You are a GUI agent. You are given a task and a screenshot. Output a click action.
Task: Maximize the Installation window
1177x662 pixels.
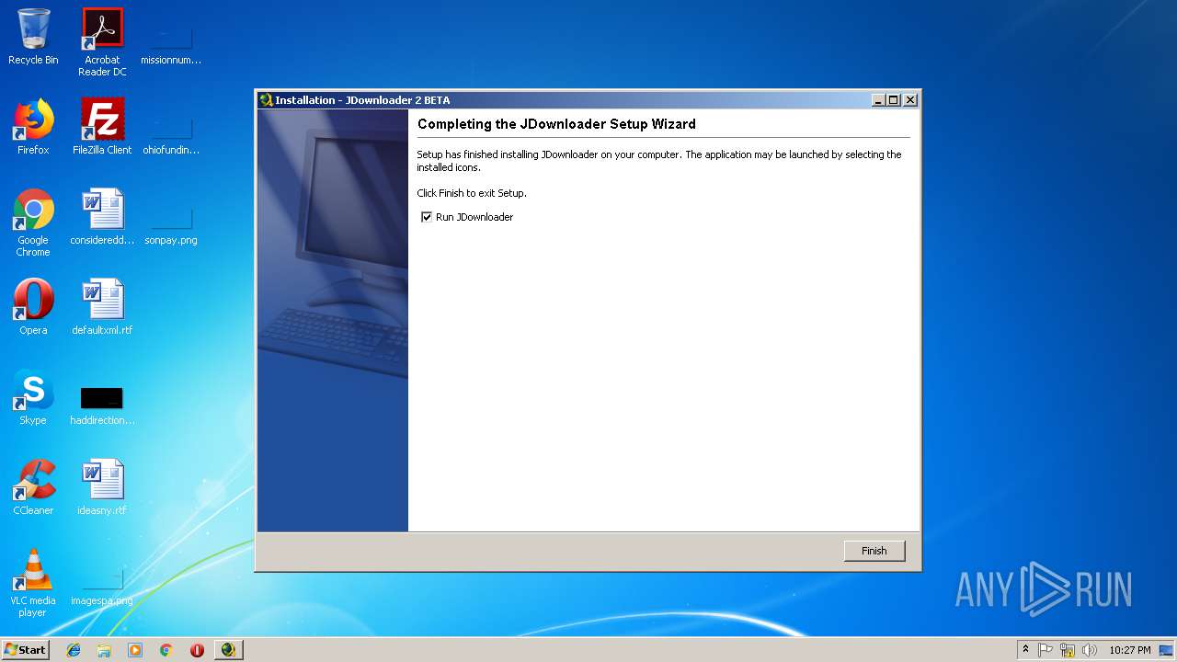tap(893, 100)
